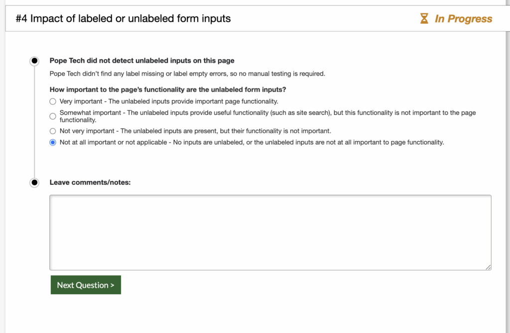Click the 'Leave comments/notes:' label

click(90, 182)
